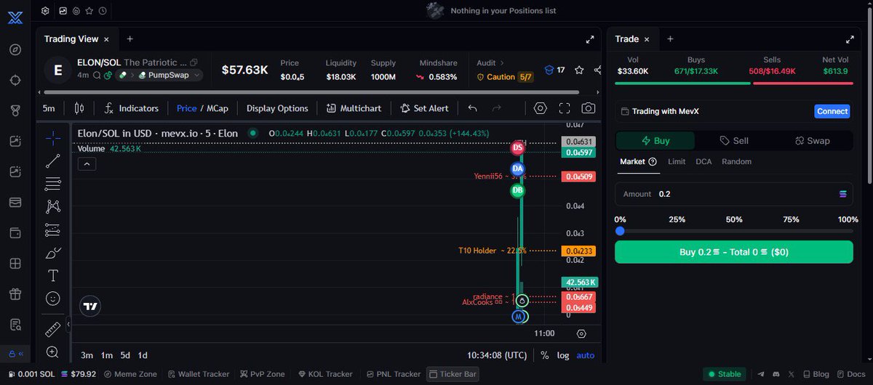This screenshot has width=873, height=385.
Task: Click the green Buy 0.2 button
Action: tap(733, 252)
